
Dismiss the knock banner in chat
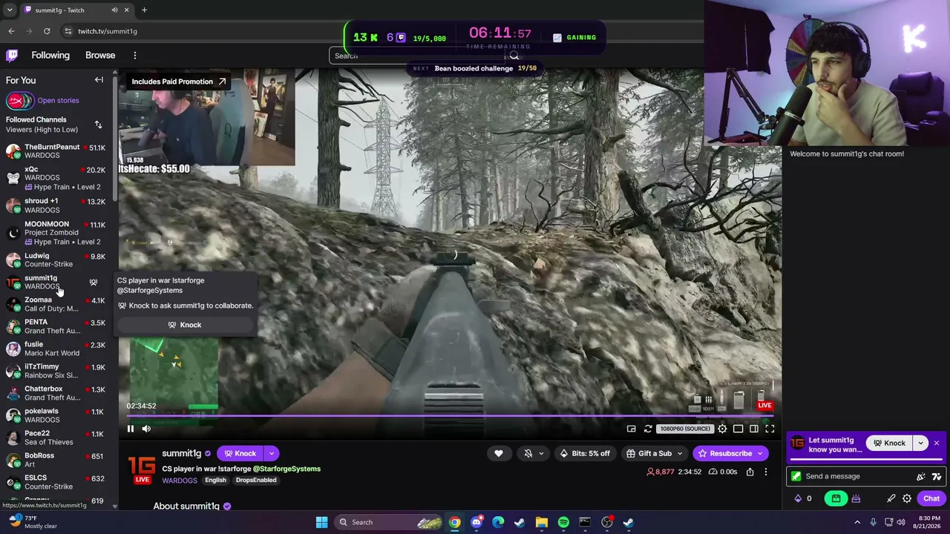pos(937,444)
